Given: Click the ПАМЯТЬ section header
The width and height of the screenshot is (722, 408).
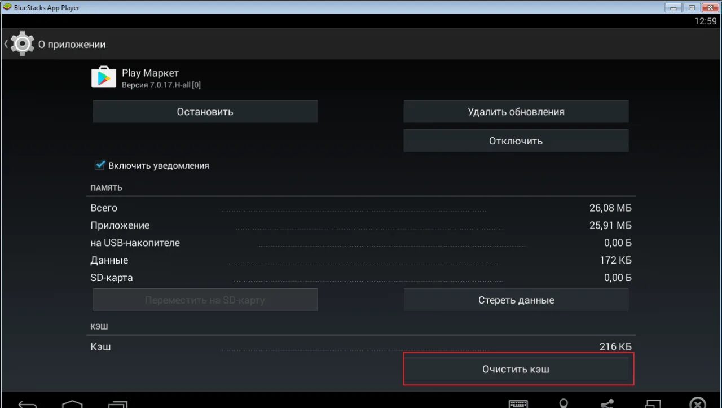Looking at the screenshot, I should (106, 187).
